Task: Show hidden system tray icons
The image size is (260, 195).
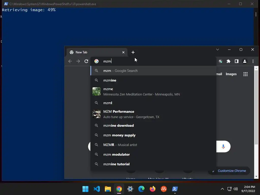Action: point(222,189)
